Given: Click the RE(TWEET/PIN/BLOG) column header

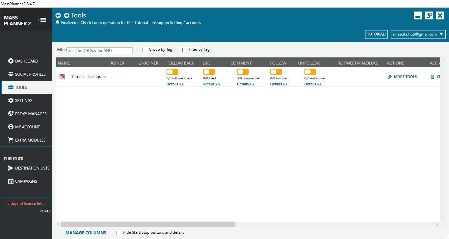Looking at the screenshot, I should point(358,63).
